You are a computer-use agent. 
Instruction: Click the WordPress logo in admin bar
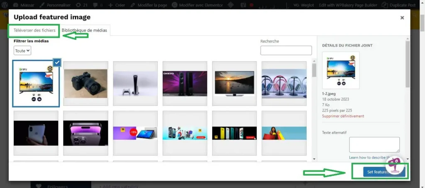click(x=5, y=5)
